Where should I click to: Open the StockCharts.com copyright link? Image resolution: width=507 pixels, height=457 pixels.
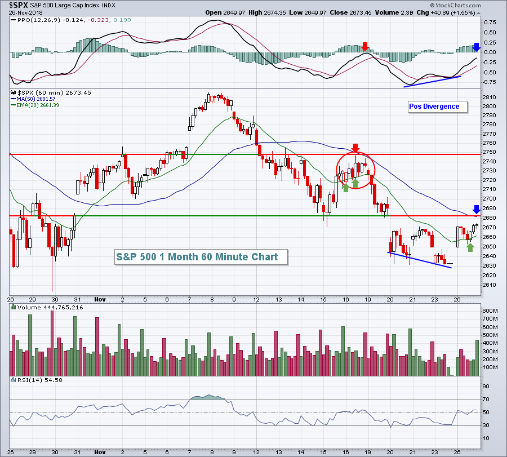[455, 5]
